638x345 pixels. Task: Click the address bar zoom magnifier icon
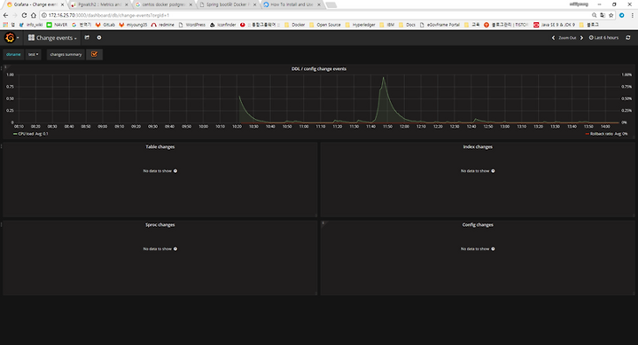click(594, 15)
